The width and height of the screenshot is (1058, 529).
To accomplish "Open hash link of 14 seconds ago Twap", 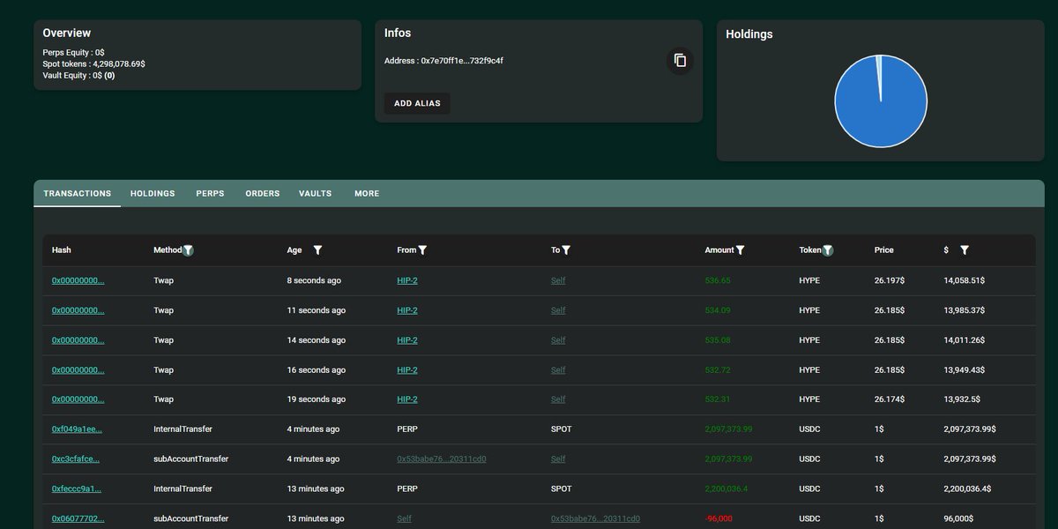I will [78, 340].
